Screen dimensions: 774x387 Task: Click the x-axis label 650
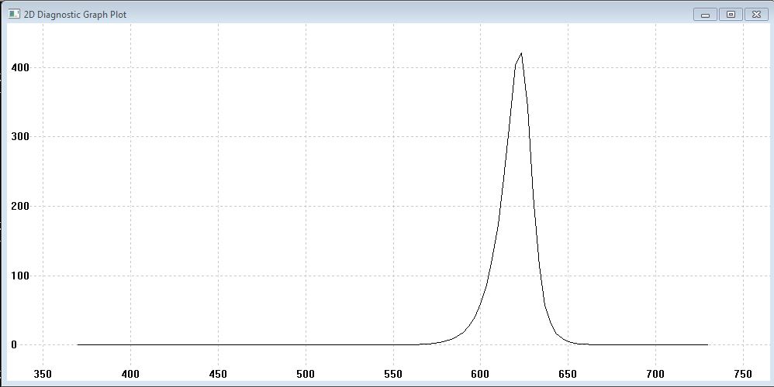(x=568, y=374)
